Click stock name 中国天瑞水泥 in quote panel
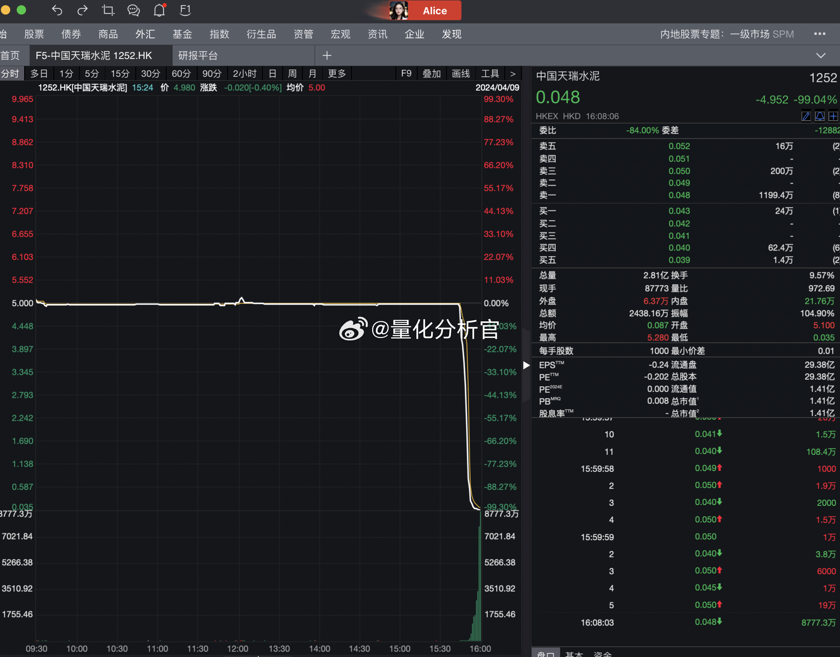The width and height of the screenshot is (840, 657). click(568, 76)
